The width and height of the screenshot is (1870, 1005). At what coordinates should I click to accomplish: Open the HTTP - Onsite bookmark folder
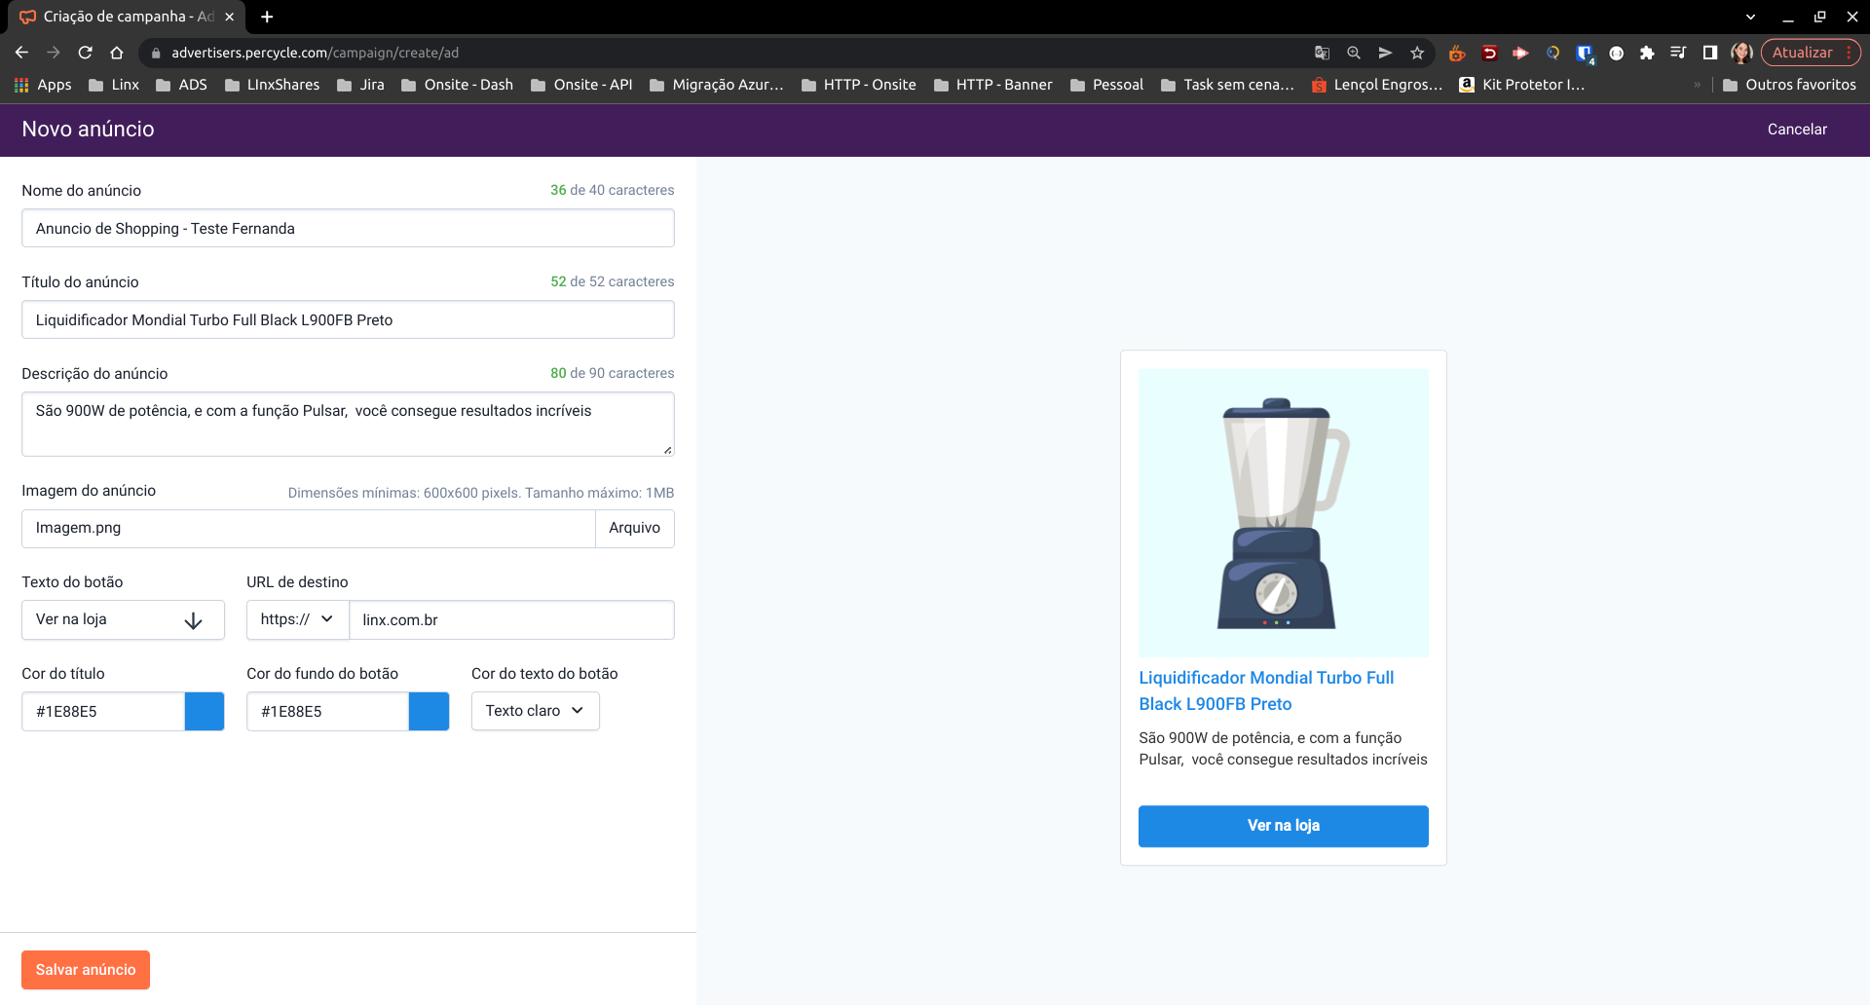point(859,85)
